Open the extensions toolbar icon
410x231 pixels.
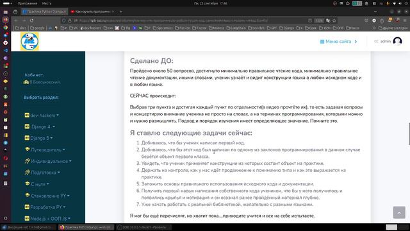tap(382, 21)
